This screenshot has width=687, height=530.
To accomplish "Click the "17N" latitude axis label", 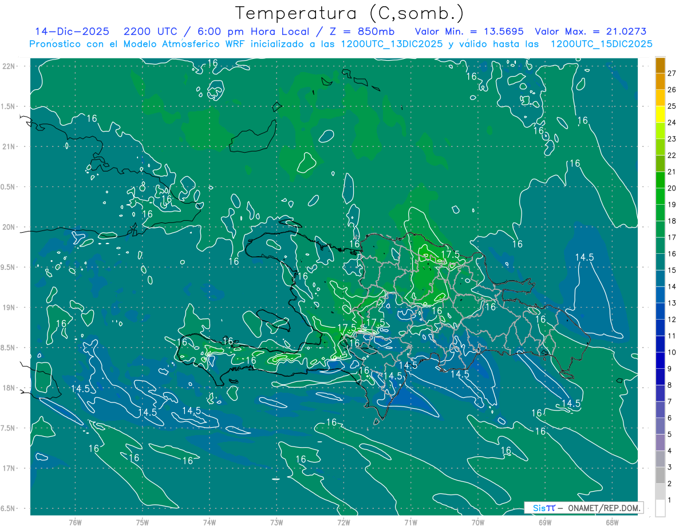I will tap(9, 468).
